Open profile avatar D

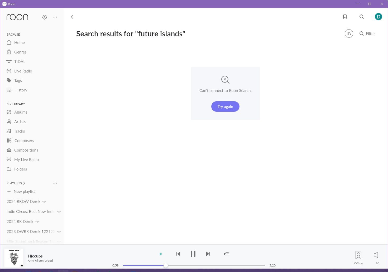click(379, 17)
